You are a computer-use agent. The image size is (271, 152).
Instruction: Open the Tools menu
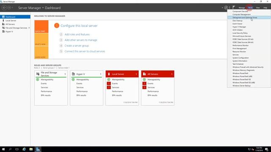(x=250, y=8)
